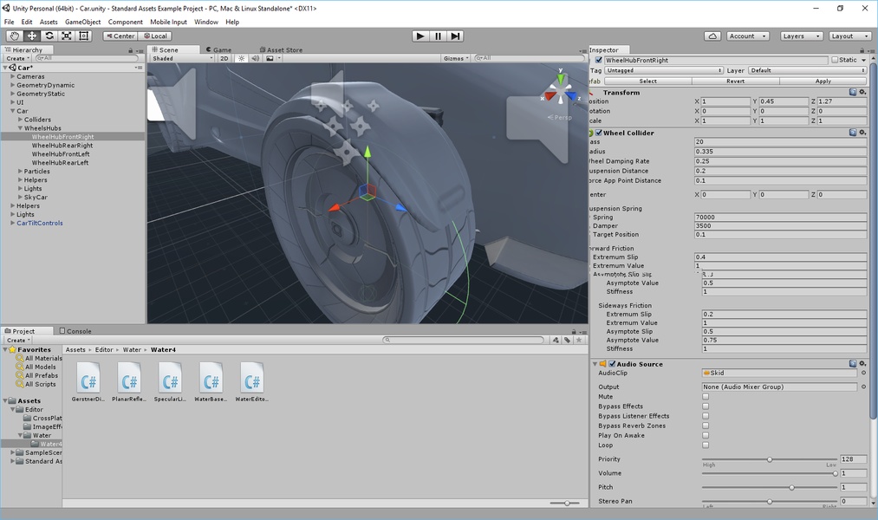Select the Rotate tool

(x=49, y=36)
